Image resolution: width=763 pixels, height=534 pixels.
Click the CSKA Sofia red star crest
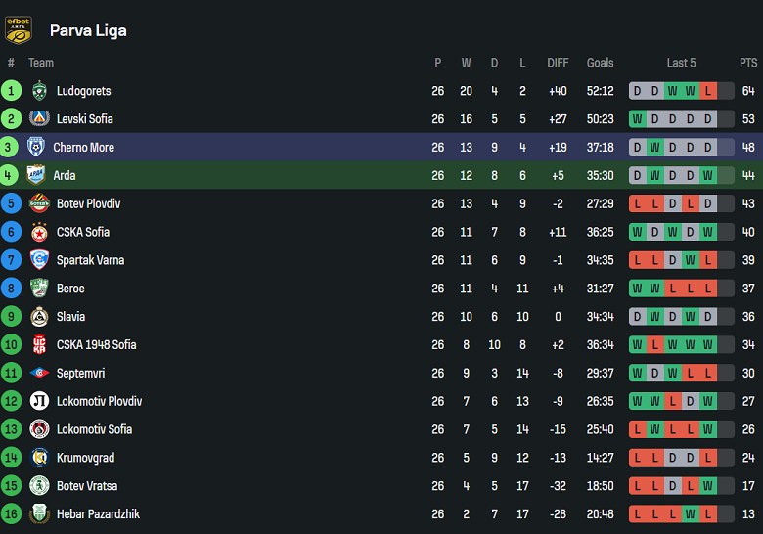39,233
